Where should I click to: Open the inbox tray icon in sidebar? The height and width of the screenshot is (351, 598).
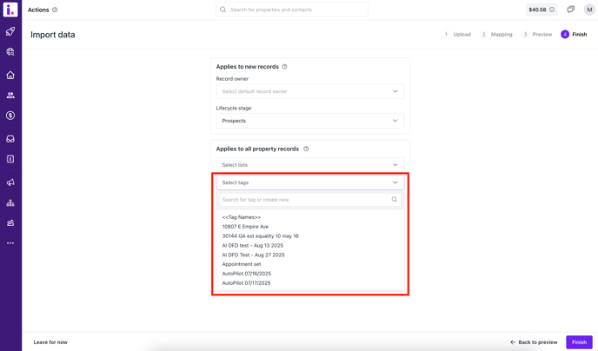10,139
